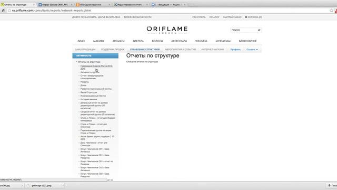Screen dimensions: 337x190
Task: Open the Ссылки dropdown
Action: click(252, 50)
